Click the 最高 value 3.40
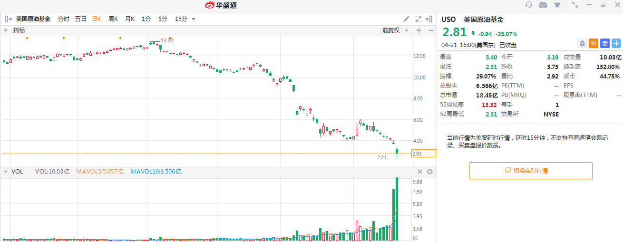Viewport: 623px width, 242px height. pyautogui.click(x=491, y=57)
